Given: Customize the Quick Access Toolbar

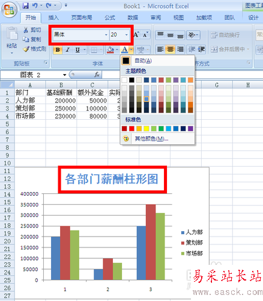Looking at the screenshot, I should coord(66,5).
